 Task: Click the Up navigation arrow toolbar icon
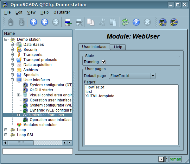click(33, 22)
